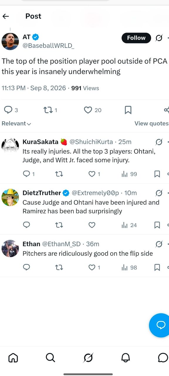Open replies on the main post
Image resolution: width=169 pixels, height=376 pixels.
pyautogui.click(x=8, y=110)
